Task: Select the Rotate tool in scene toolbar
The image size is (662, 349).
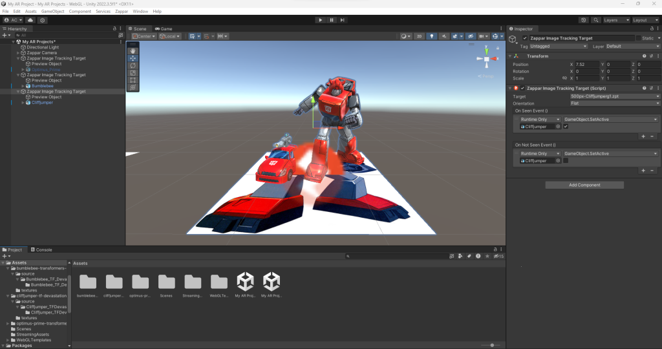Action: pos(133,65)
